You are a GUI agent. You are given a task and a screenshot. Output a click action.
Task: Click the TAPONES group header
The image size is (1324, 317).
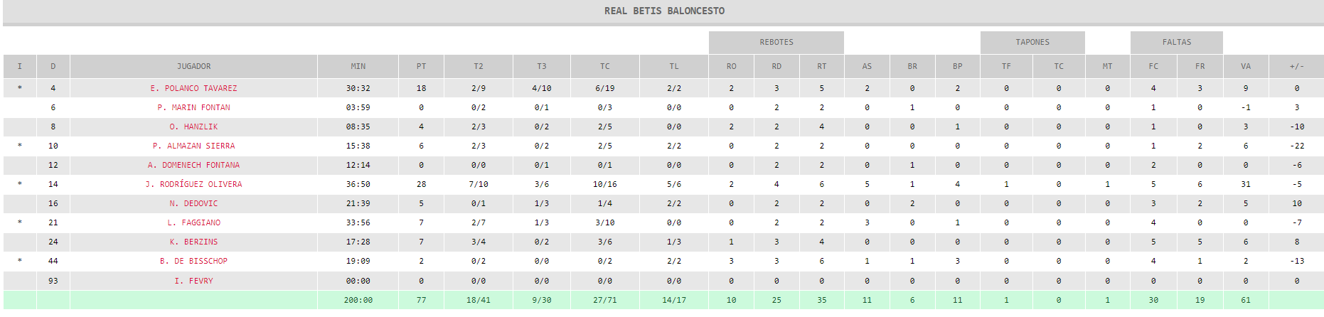click(1032, 42)
